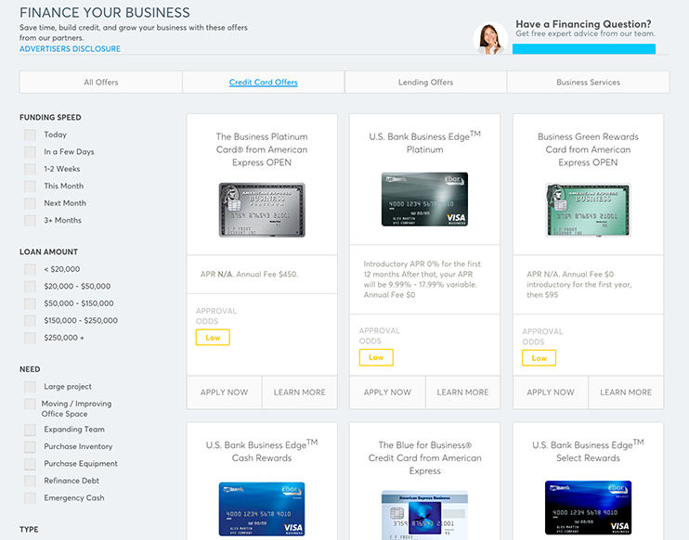Select the This Month checkbox
This screenshot has width=689, height=540.
(x=30, y=186)
